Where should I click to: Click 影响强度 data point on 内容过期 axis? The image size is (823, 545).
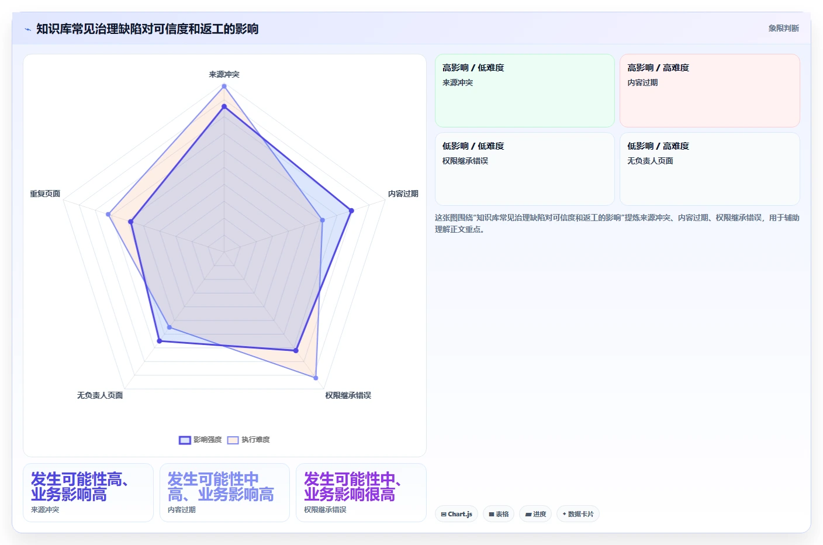click(351, 211)
